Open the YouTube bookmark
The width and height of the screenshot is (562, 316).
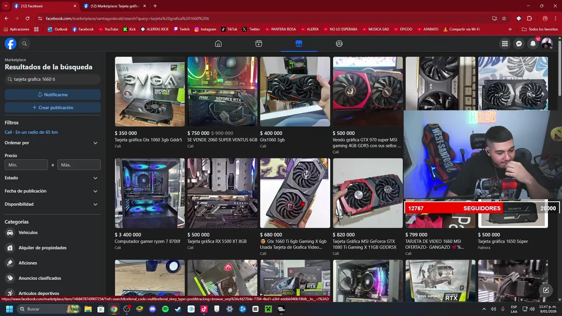108,29
